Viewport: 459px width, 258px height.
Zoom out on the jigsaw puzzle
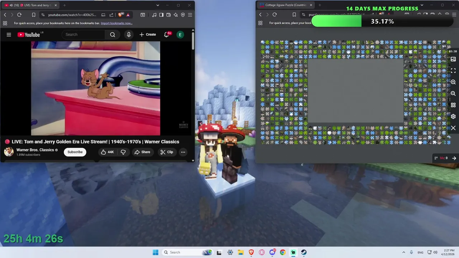[453, 94]
